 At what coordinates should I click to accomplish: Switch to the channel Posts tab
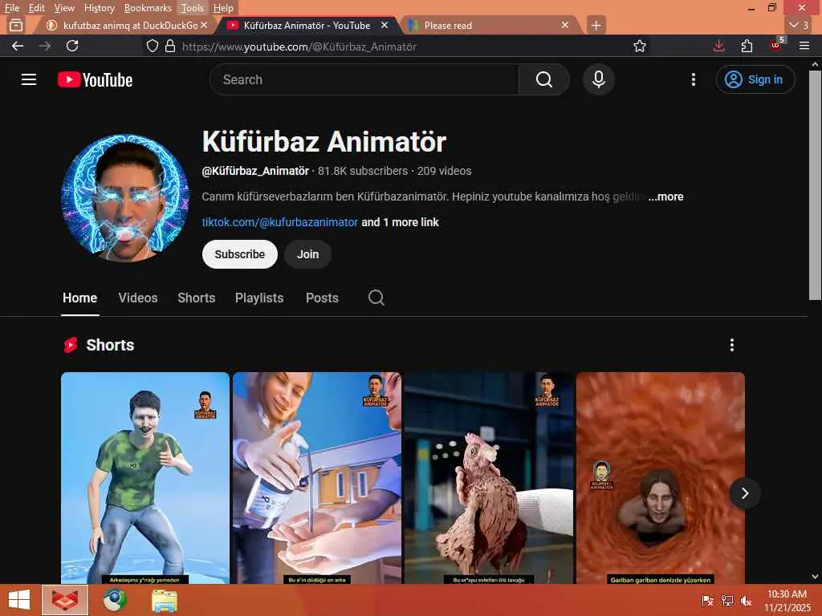click(322, 298)
